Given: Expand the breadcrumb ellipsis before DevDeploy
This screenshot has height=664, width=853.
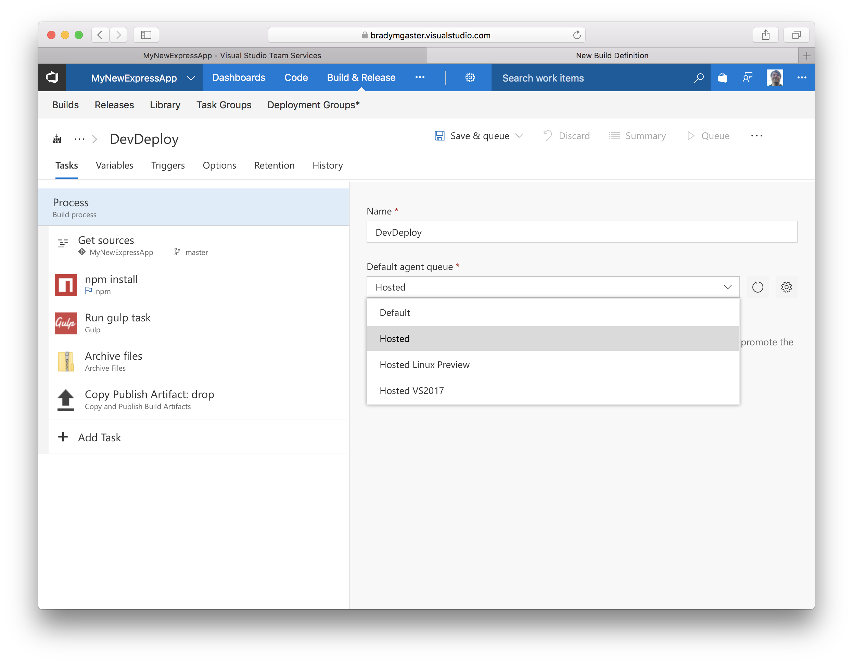Looking at the screenshot, I should (79, 139).
